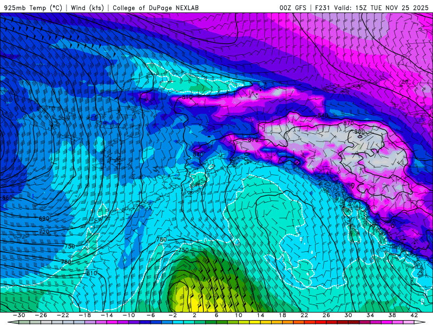Select the 'College of DuPage NEXLAB' credit text

155,8
